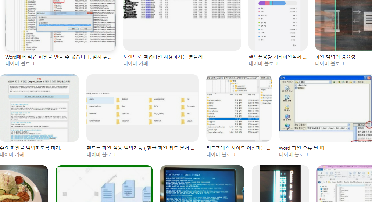Open '토렌트로 백업파일 사용하시는 분들께' thumbnail image

pyautogui.click(x=182, y=25)
